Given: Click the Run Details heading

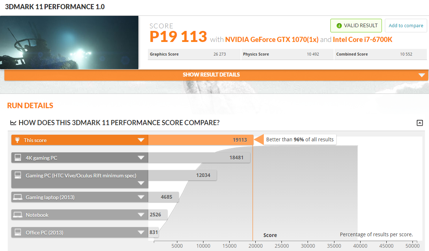Looking at the screenshot, I should tap(30, 106).
